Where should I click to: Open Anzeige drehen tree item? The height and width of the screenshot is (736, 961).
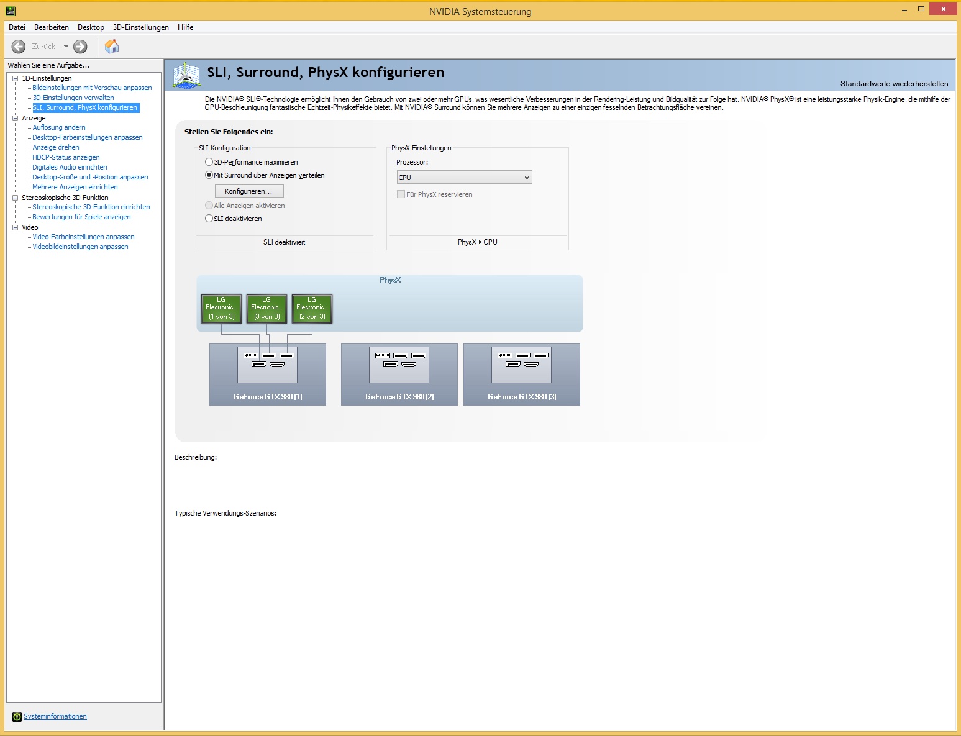56,147
